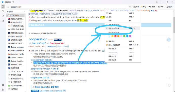This screenshot has width=175, height=92.
Task: Open the dictionary lookup panel icon in sidebar
Action: [x=3, y=7]
